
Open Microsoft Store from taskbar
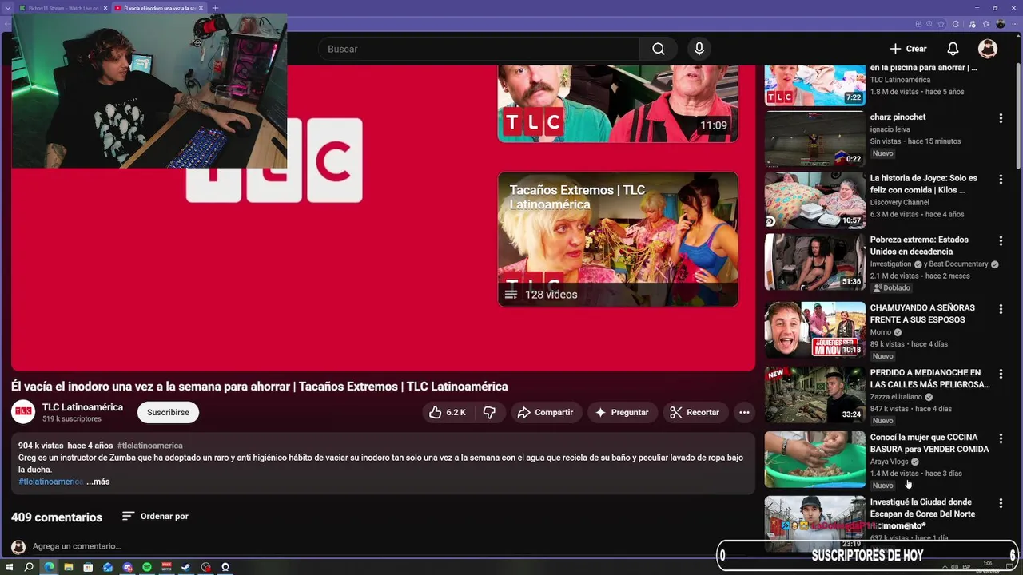(88, 567)
